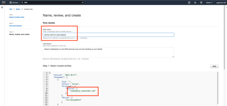Click the "Allow" effect value
This screenshot has height=106, width=227.
[x=75, y=84]
